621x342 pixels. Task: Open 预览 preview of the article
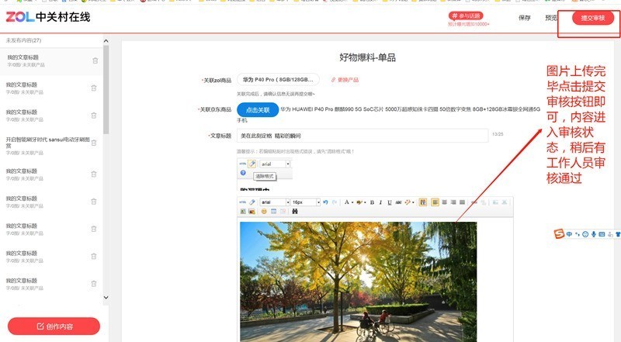(x=551, y=18)
